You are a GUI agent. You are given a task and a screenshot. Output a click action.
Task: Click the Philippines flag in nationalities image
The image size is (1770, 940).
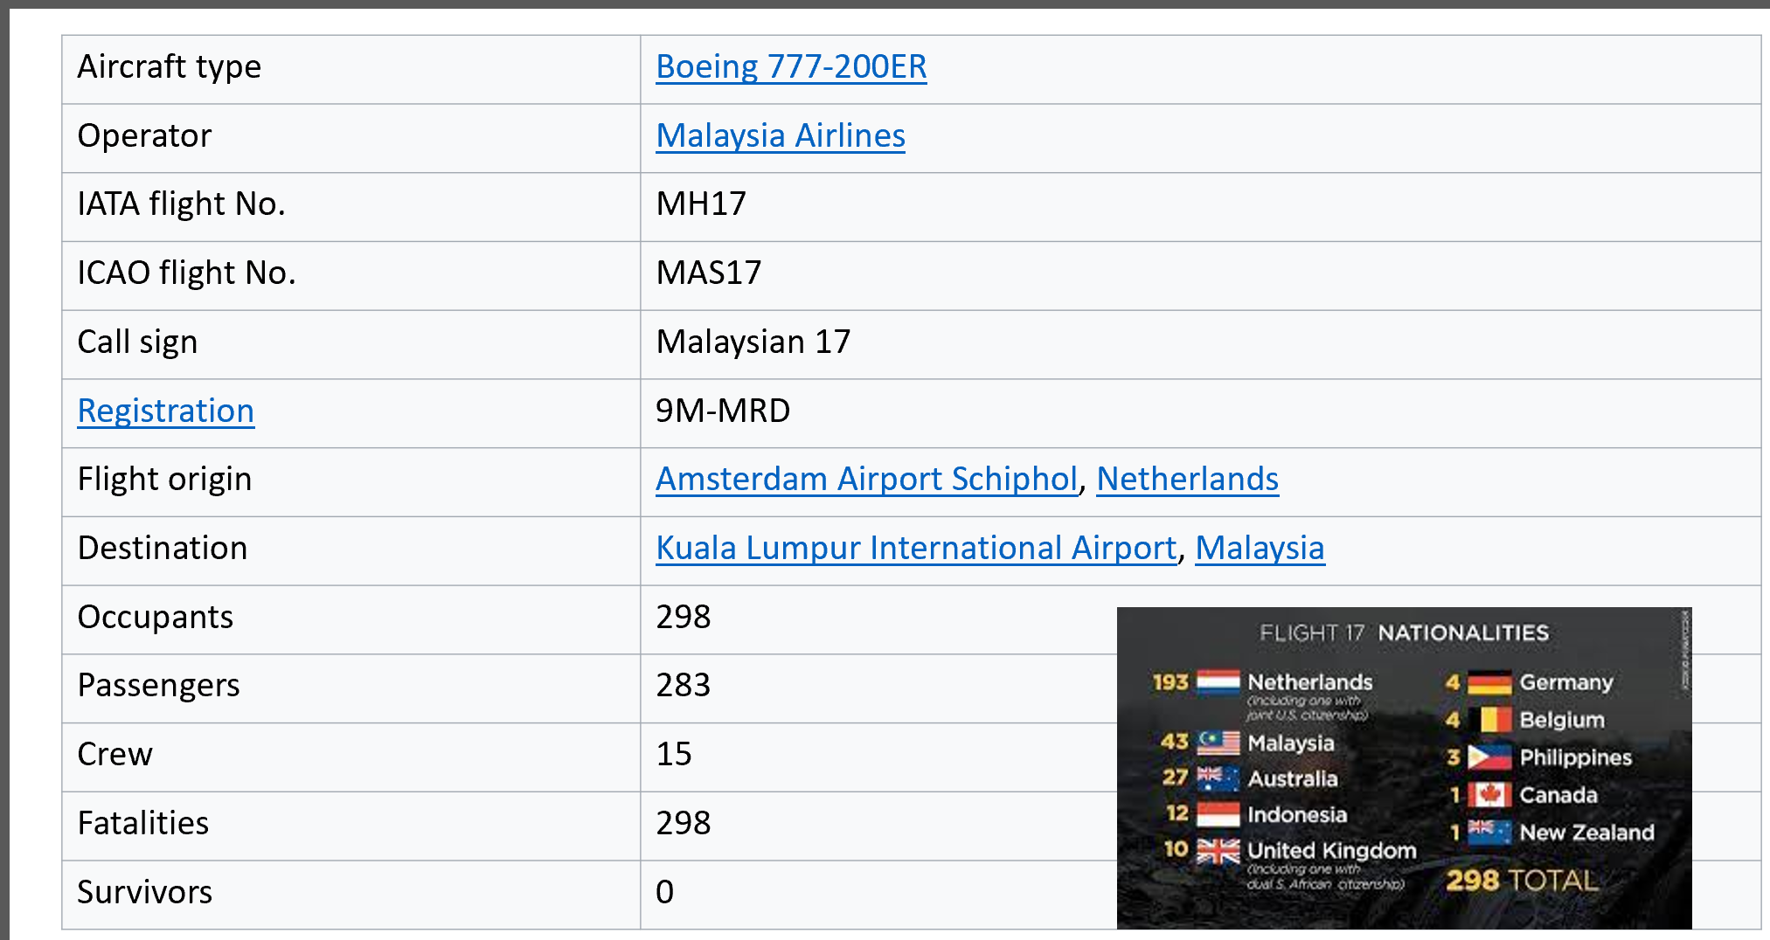click(1489, 757)
